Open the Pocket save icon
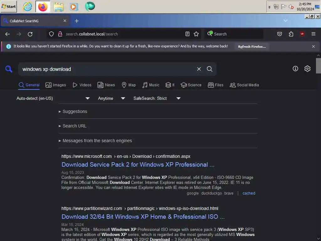This screenshot has height=241, width=321. pos(279,34)
